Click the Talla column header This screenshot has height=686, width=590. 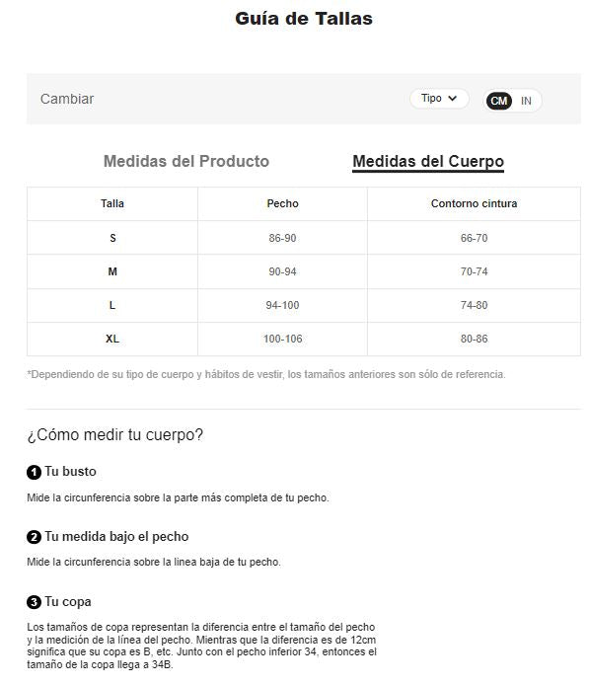point(112,203)
